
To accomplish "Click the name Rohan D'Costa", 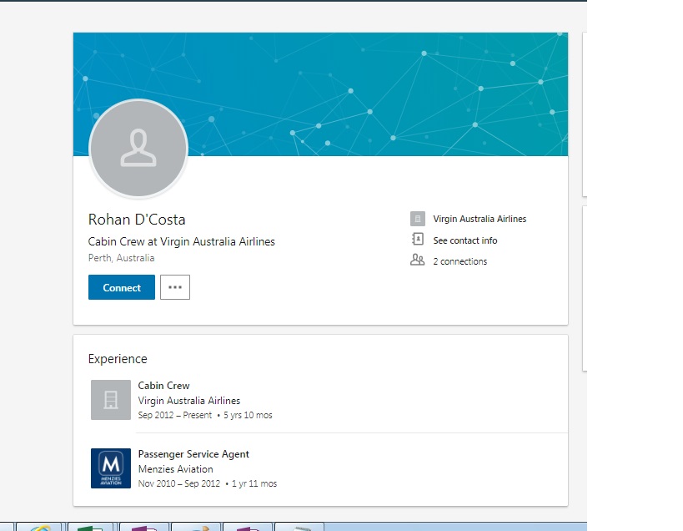I will coord(137,220).
